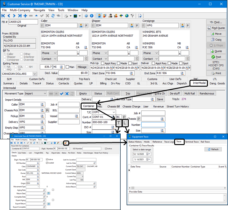This screenshot has height=210, width=228.
Task: Click the Mileage button
Action: point(82,67)
